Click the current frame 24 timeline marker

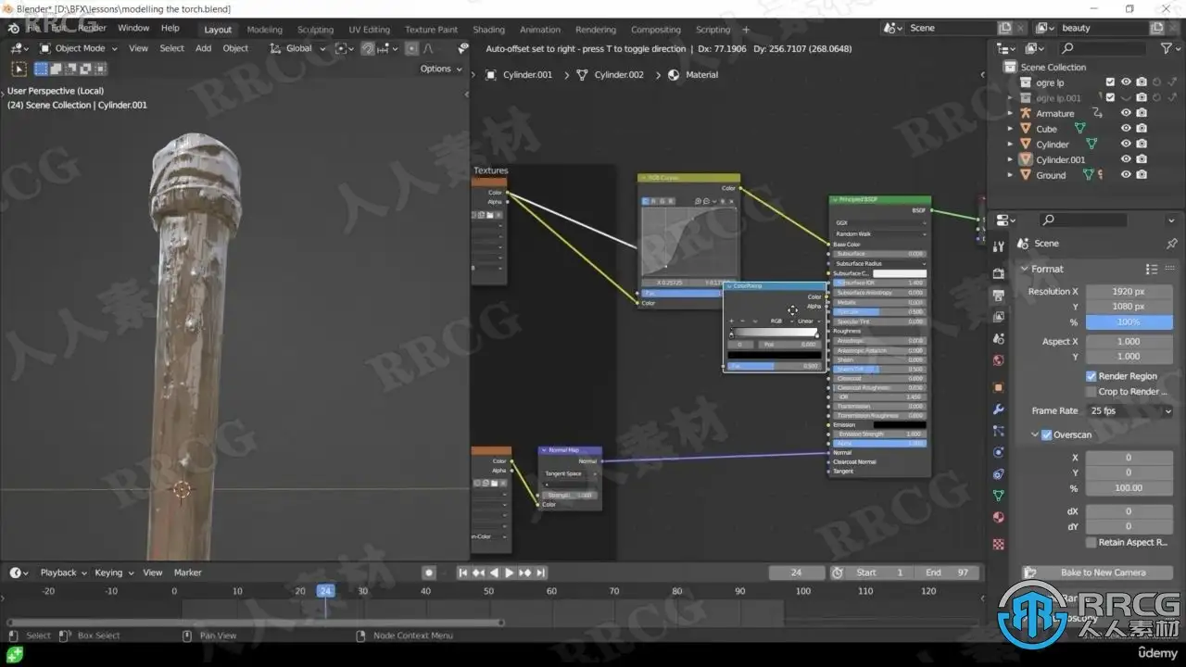325,591
